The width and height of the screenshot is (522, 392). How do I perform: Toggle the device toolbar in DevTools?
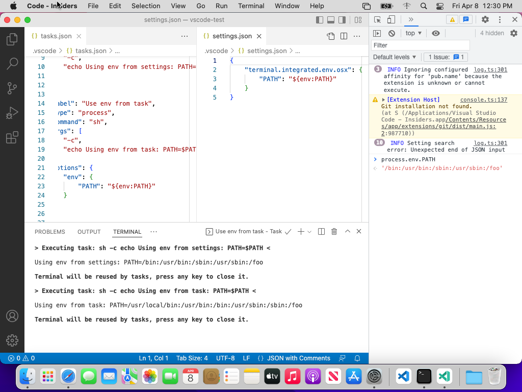click(390, 19)
